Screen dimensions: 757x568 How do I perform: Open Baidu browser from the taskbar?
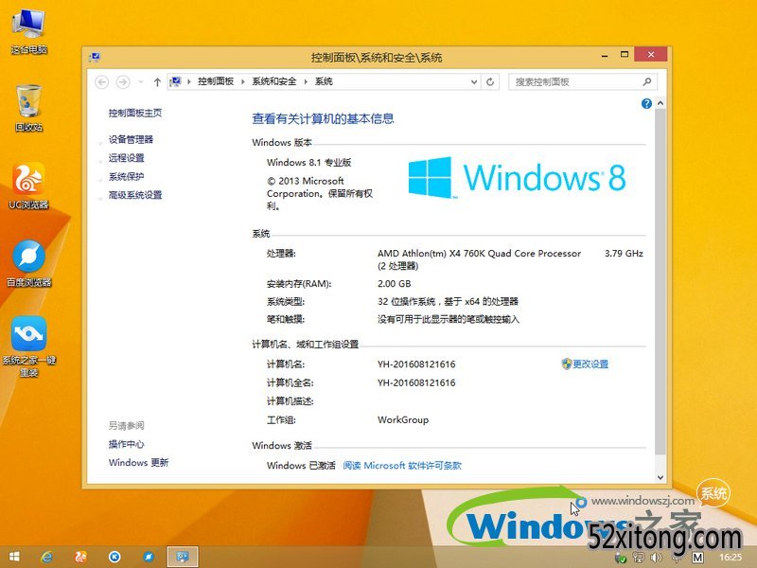[x=149, y=557]
